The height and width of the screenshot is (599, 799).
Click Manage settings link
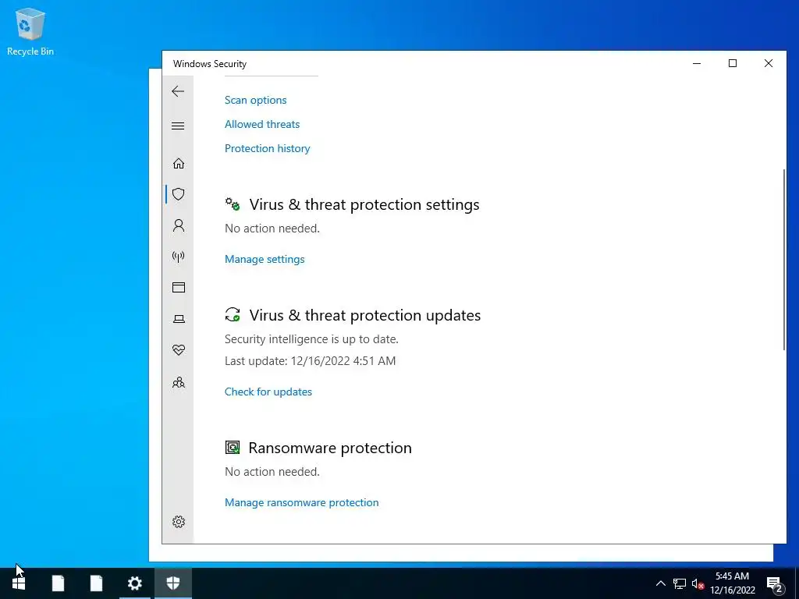click(x=265, y=259)
